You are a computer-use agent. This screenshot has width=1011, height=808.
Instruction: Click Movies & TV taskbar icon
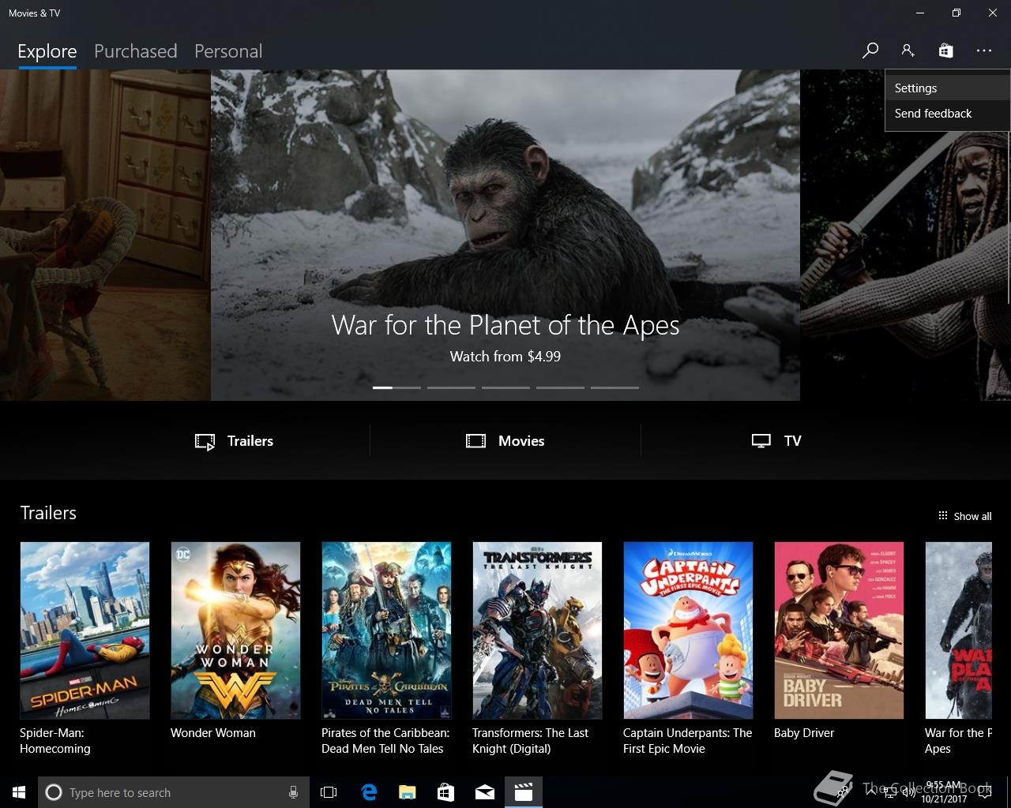524,792
